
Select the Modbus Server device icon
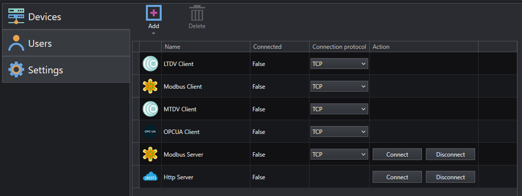150,154
